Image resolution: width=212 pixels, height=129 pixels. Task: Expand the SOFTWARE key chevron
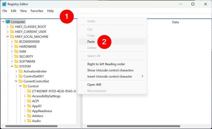pyautogui.click(x=12, y=61)
